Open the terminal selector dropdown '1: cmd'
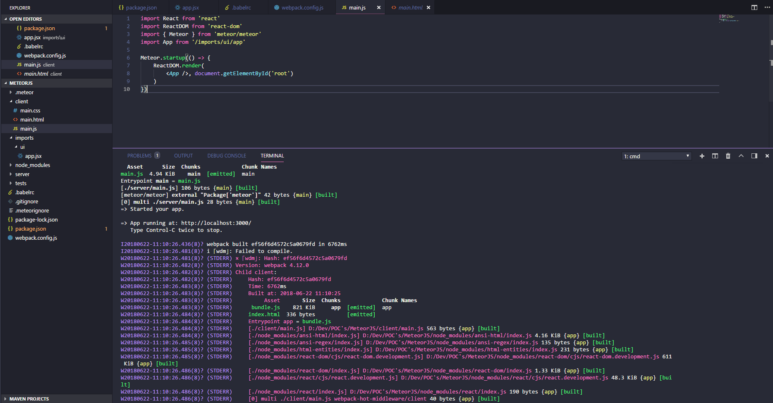The width and height of the screenshot is (773, 403). click(657, 156)
